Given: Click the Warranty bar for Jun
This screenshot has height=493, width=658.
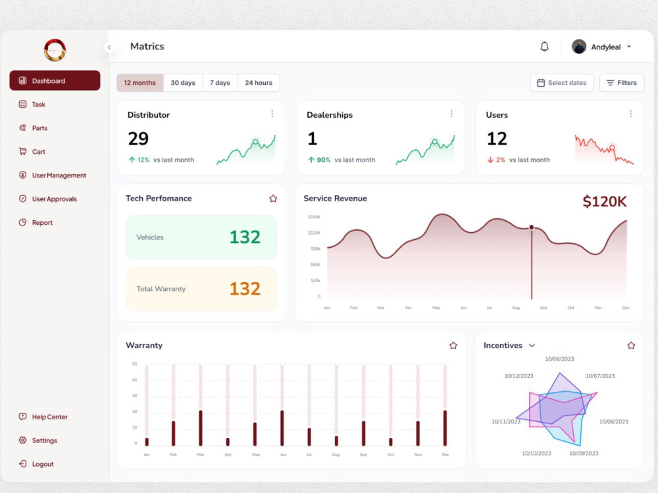Looking at the screenshot, I should 282,428.
